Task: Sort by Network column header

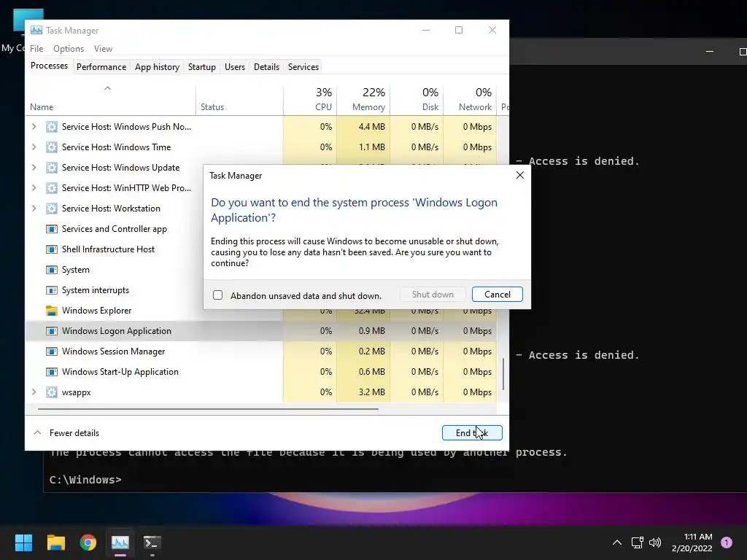Action: pyautogui.click(x=471, y=101)
